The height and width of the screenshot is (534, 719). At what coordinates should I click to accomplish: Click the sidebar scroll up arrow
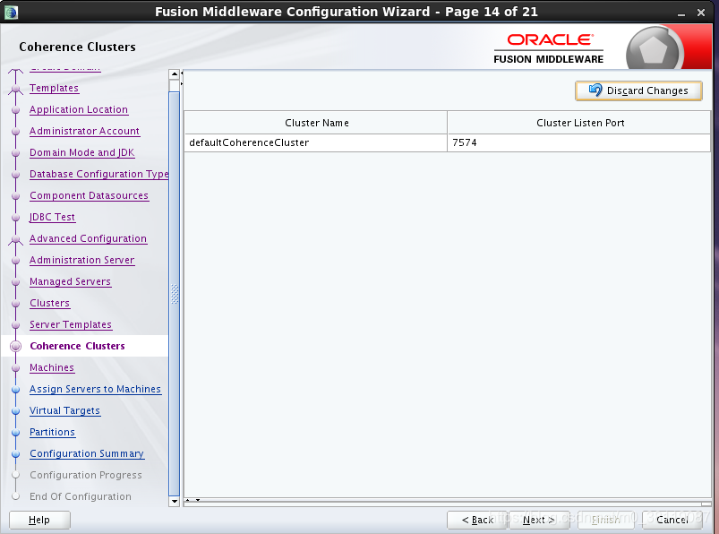(x=175, y=74)
